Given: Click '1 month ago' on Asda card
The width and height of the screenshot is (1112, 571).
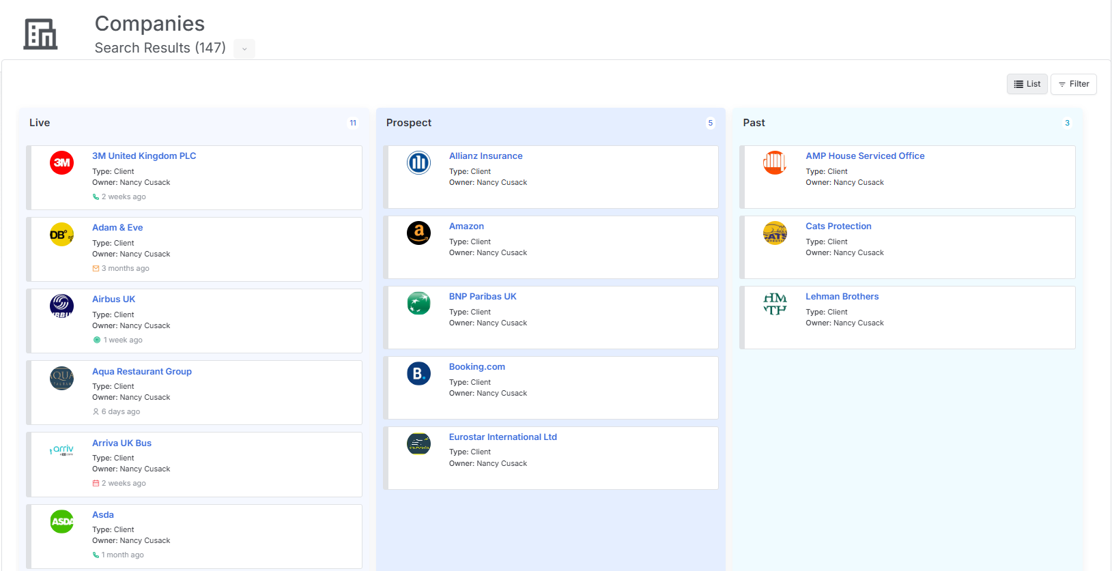Looking at the screenshot, I should click(x=122, y=555).
